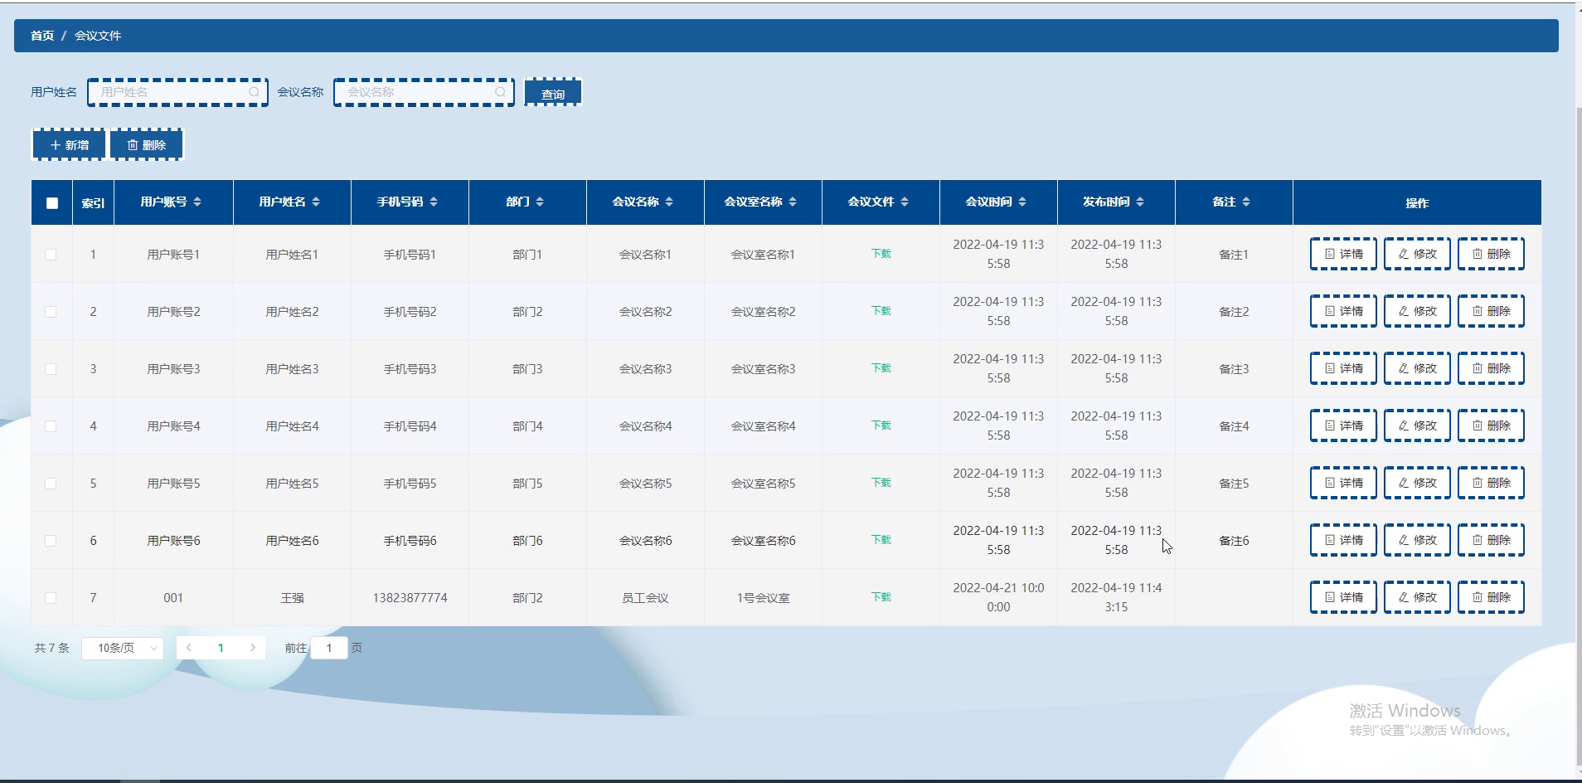Check row 4 用户账号4 checkbox
The height and width of the screenshot is (783, 1582).
click(51, 426)
